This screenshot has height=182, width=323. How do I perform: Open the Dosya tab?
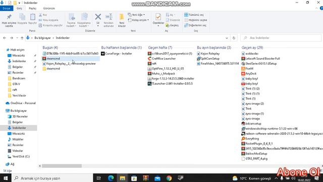click(7, 8)
